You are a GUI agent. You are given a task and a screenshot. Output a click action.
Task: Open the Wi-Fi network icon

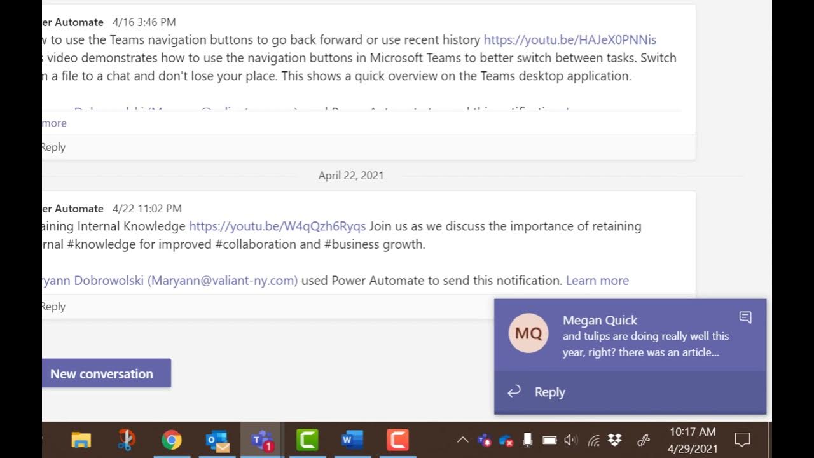[x=594, y=440]
